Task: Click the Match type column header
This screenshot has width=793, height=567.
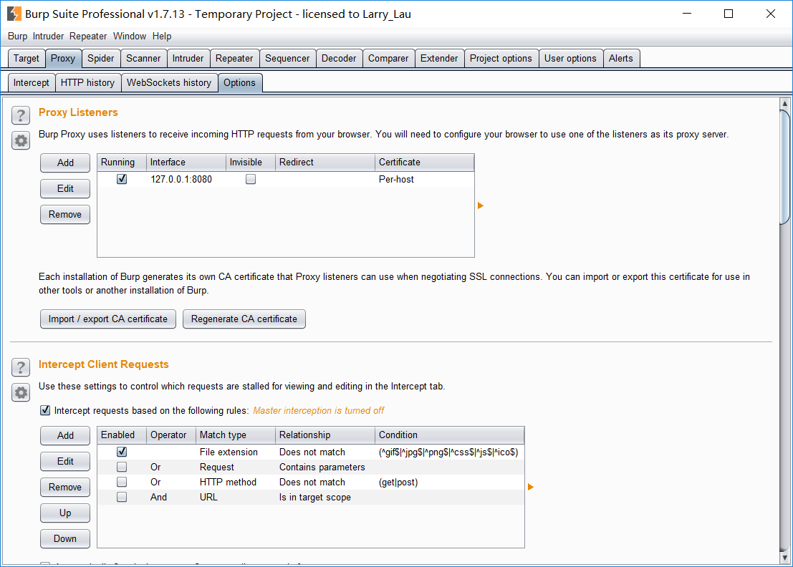Action: [x=236, y=435]
